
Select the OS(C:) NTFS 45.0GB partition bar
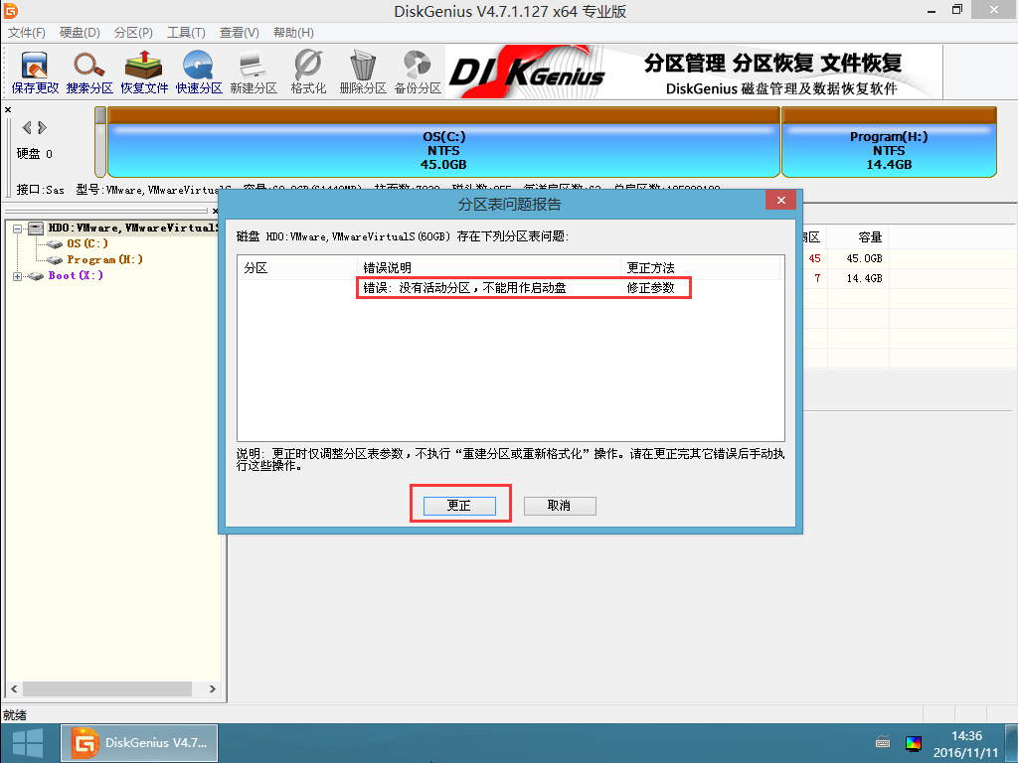point(443,142)
